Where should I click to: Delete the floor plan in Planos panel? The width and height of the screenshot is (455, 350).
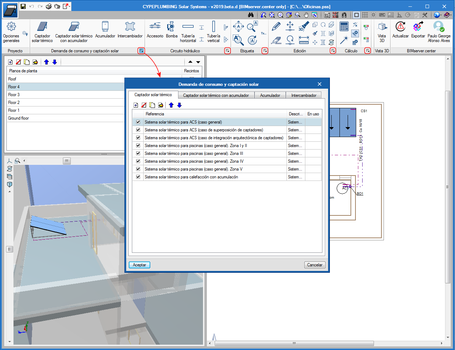(18, 62)
